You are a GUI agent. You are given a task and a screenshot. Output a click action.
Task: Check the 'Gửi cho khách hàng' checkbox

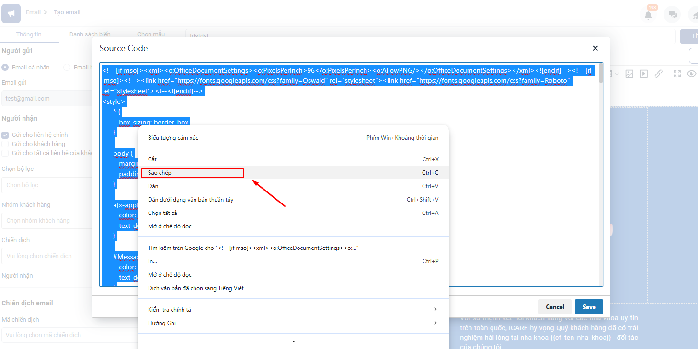[x=5, y=144]
